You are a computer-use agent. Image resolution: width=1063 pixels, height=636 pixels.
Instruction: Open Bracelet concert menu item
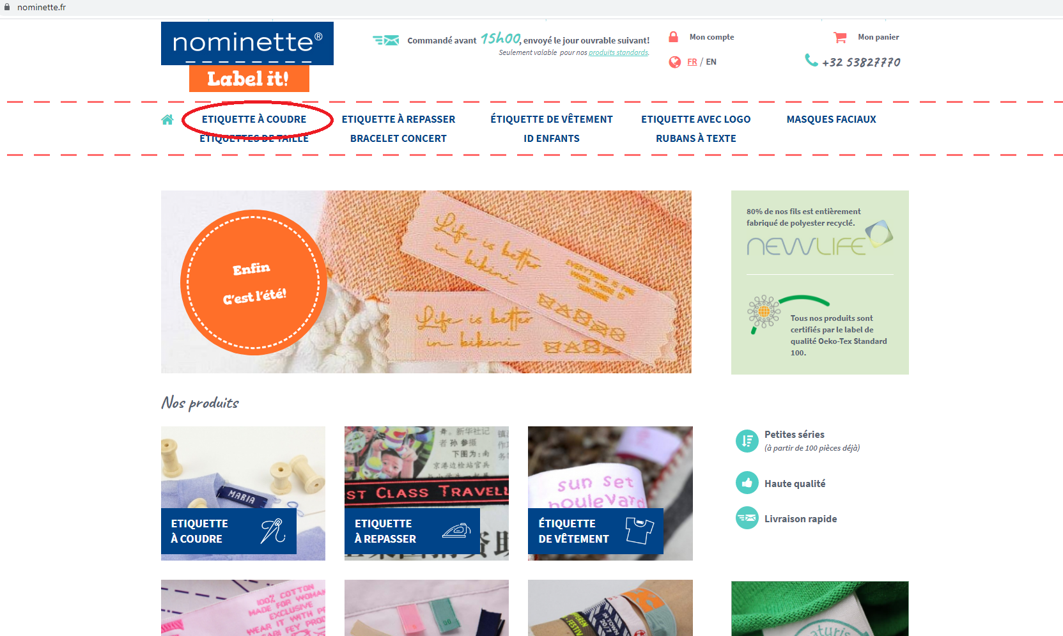pyautogui.click(x=398, y=139)
